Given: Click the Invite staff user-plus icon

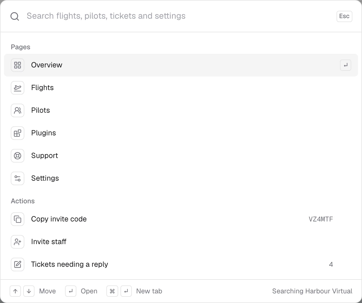Looking at the screenshot, I should click(18, 242).
